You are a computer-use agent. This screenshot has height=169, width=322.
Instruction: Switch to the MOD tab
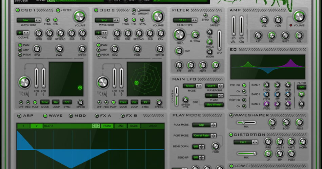tap(71, 116)
